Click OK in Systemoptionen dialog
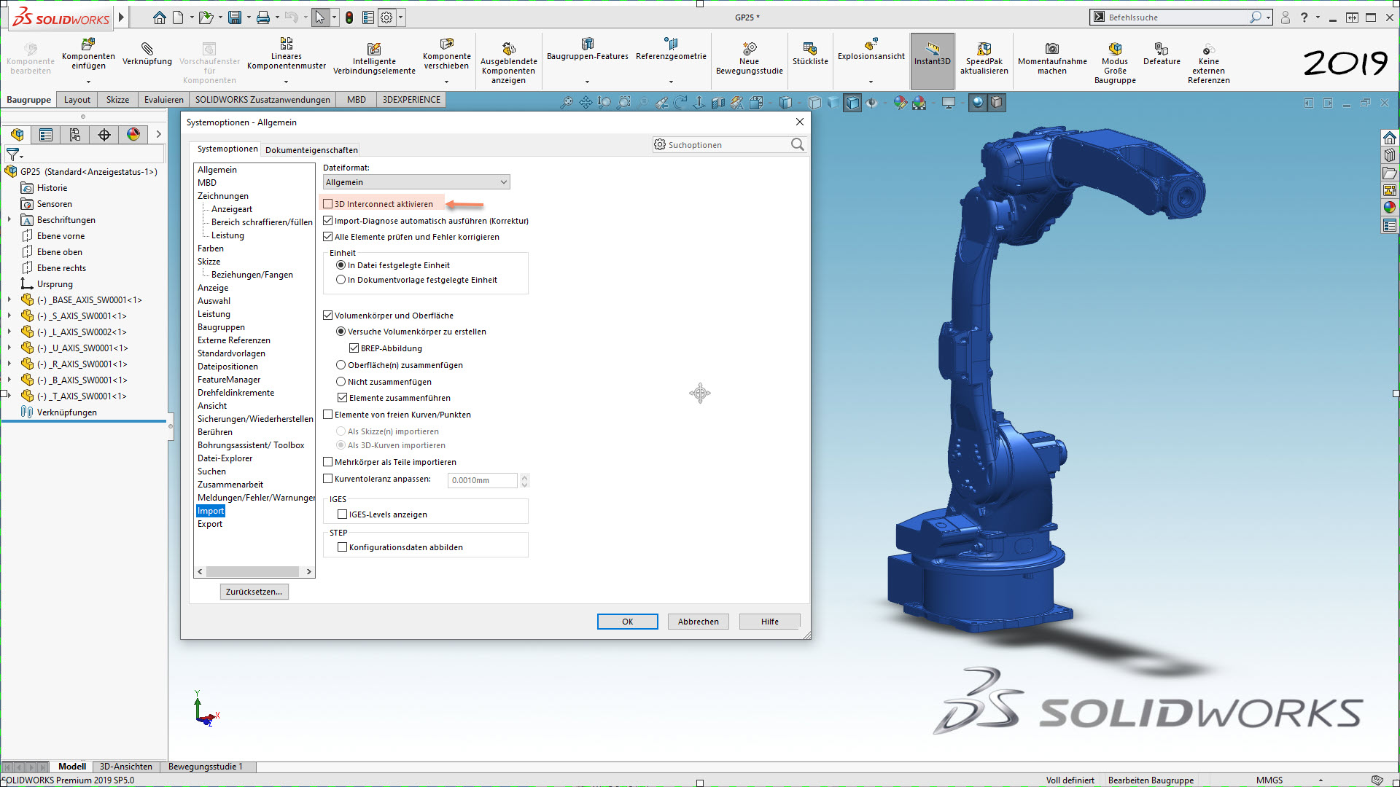 tap(627, 622)
